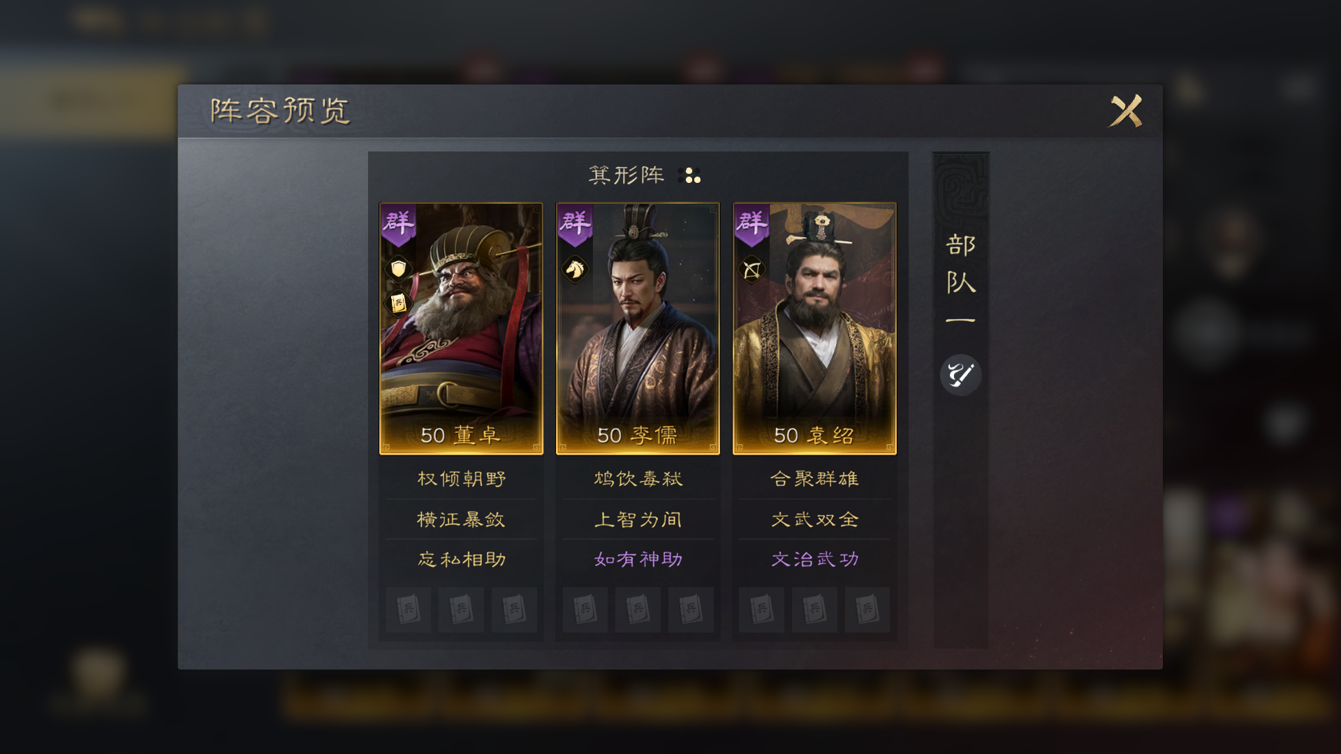Viewport: 1341px width, 754px height.
Task: Open the 李儒 general portrait card
Action: pos(638,329)
